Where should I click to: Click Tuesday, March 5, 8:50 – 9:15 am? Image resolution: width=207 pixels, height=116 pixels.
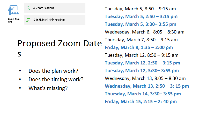(140, 9)
